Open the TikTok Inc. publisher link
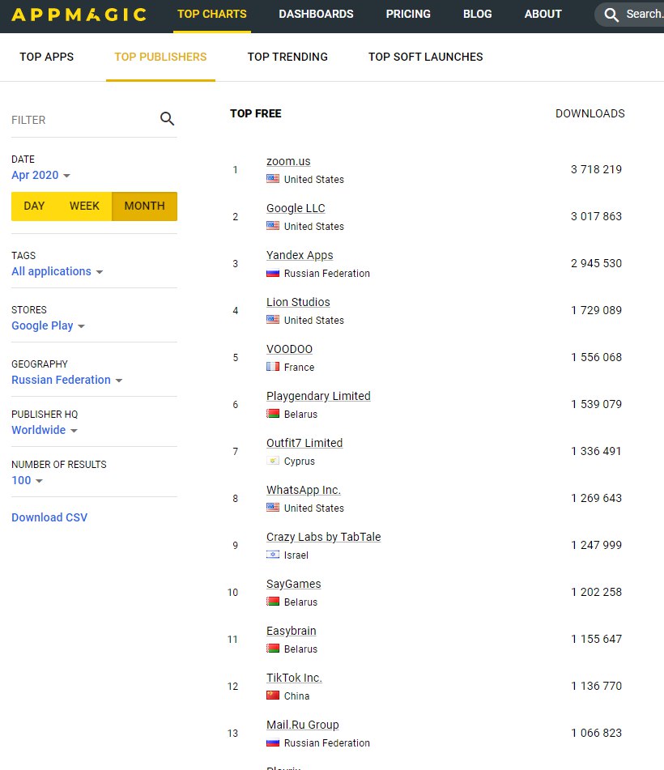 click(294, 679)
